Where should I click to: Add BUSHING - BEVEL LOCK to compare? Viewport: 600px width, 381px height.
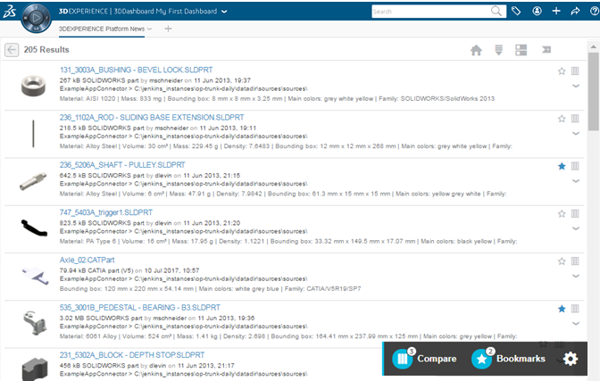pyautogui.click(x=575, y=71)
